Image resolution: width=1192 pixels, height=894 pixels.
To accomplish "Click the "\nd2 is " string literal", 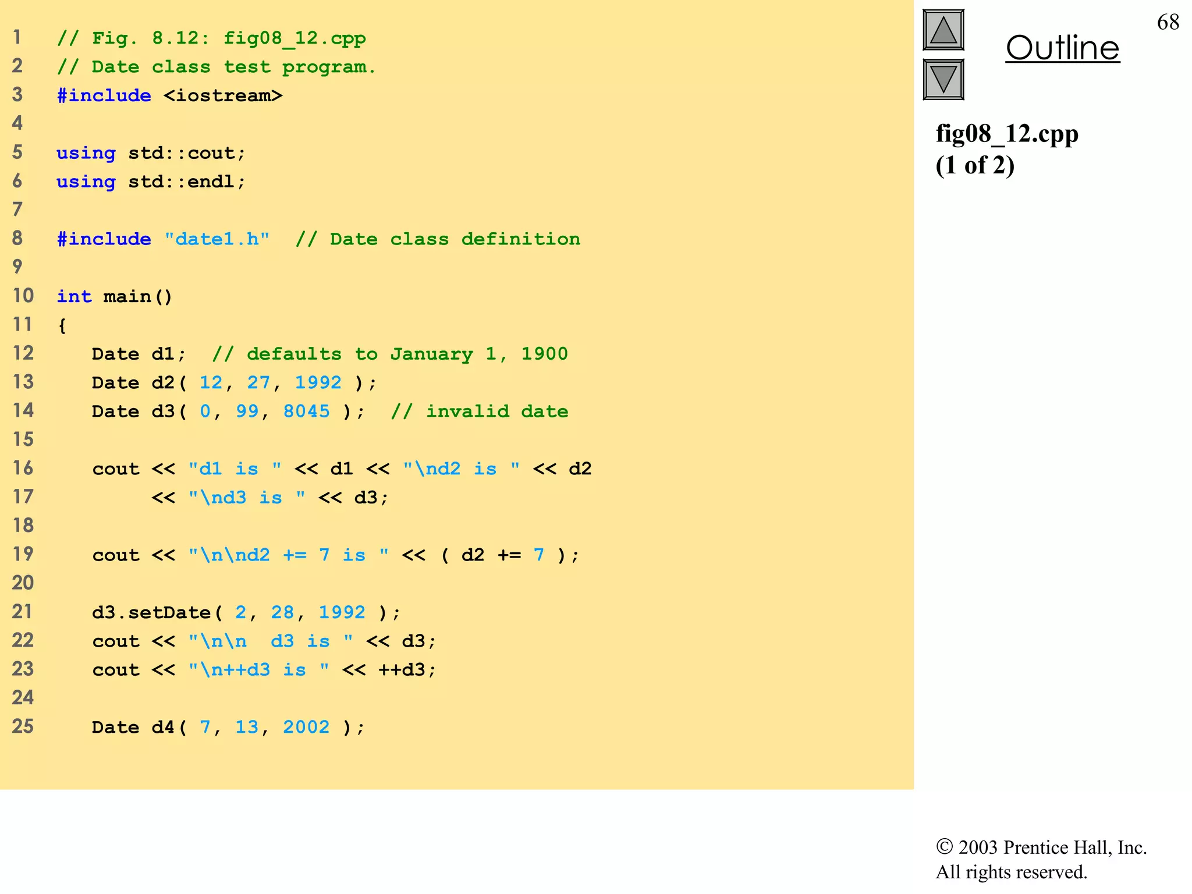I will [x=462, y=469].
